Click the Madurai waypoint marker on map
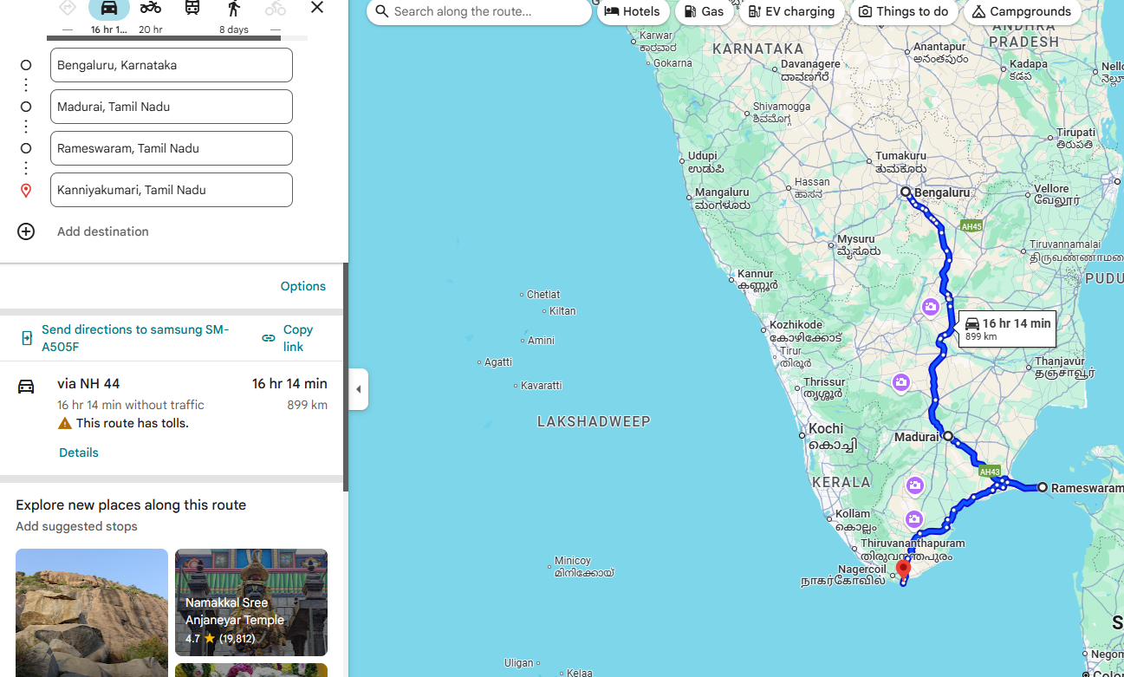This screenshot has height=677, width=1124. tap(948, 436)
